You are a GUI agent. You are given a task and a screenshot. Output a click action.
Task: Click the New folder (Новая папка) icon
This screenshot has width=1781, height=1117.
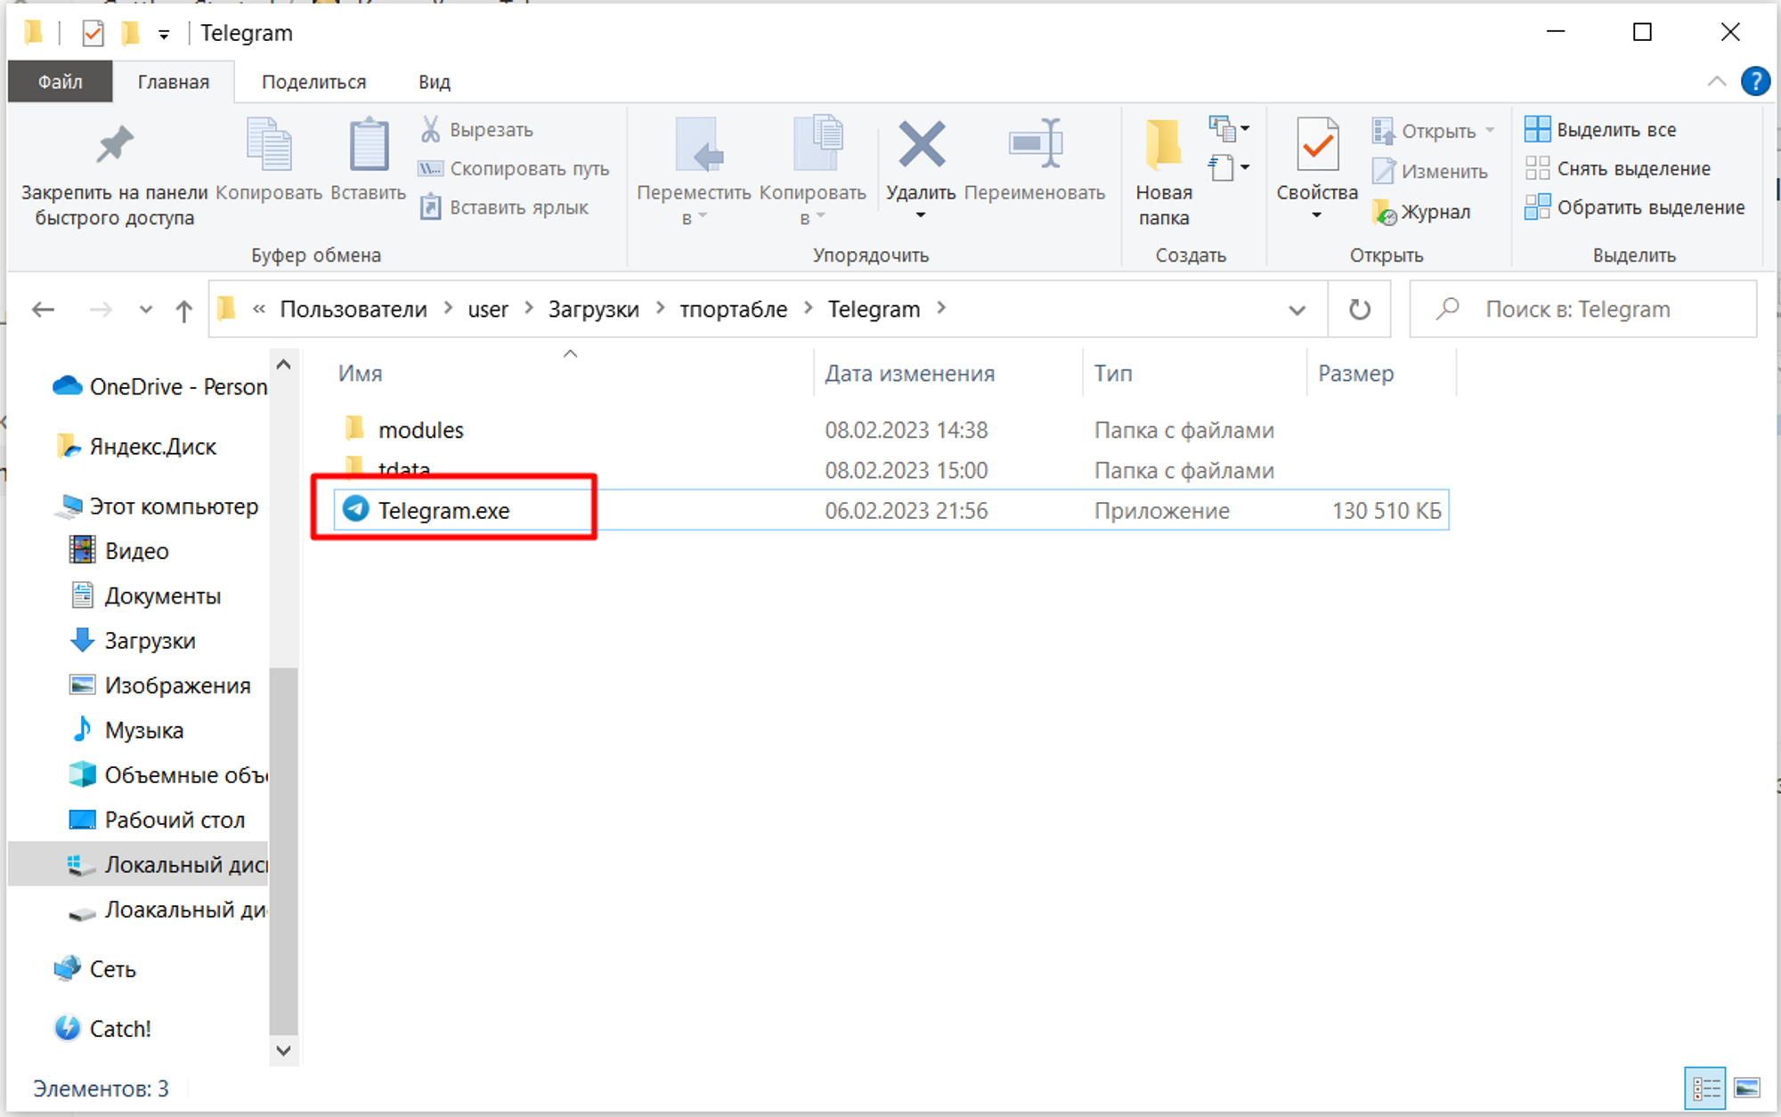(1163, 145)
